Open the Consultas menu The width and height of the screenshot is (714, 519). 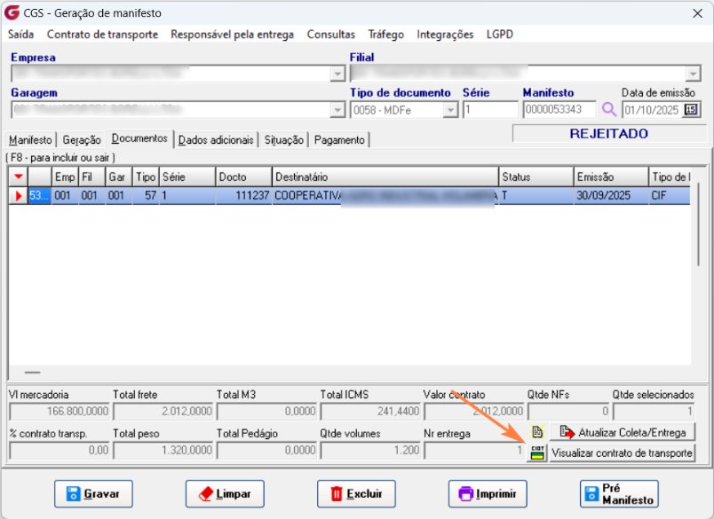tap(331, 35)
